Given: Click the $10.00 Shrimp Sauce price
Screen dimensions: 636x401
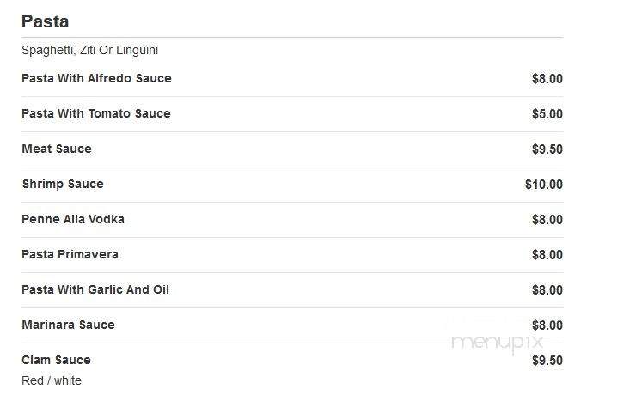Looking at the screenshot, I should pos(544,185).
